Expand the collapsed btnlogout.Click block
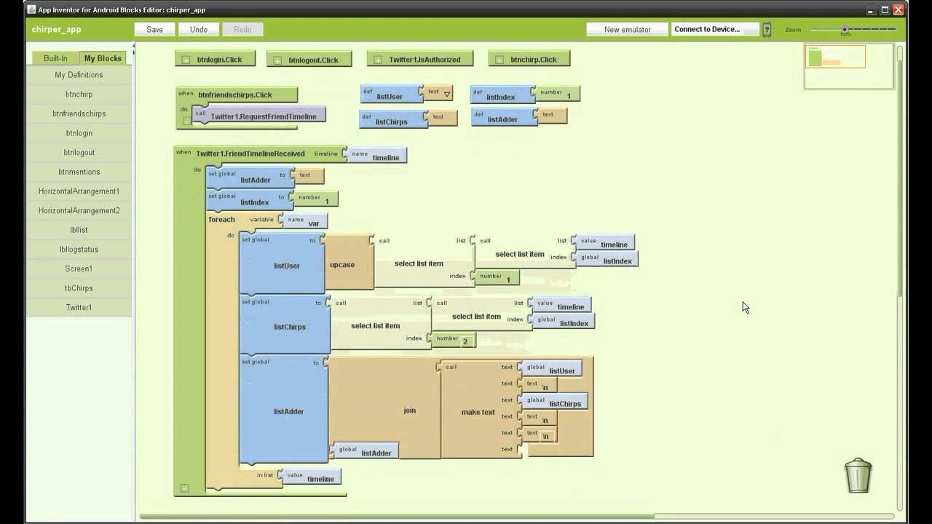 [x=277, y=60]
